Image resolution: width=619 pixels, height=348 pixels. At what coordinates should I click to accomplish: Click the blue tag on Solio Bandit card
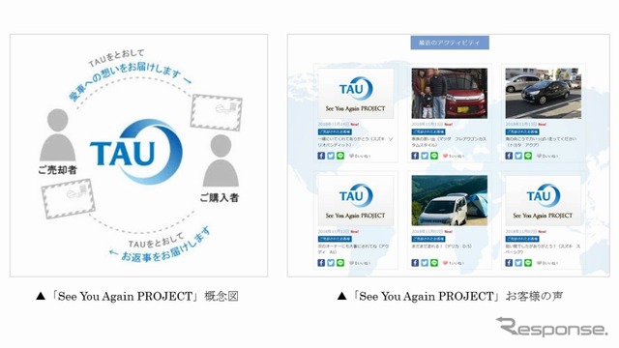click(335, 131)
